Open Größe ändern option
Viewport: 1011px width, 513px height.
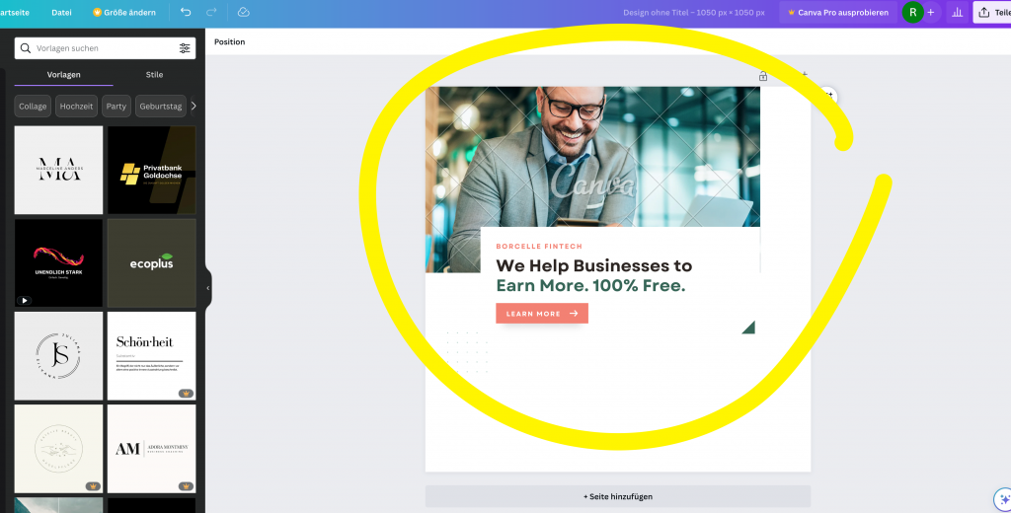[x=124, y=12]
